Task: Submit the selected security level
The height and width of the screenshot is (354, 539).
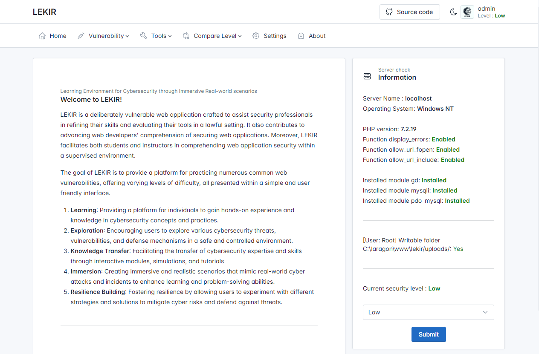Action: [x=429, y=334]
